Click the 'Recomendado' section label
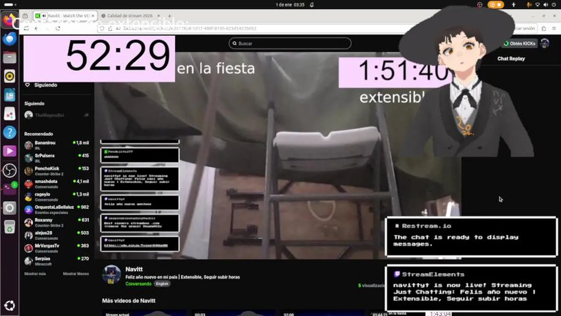This screenshot has width=561, height=316. point(39,134)
